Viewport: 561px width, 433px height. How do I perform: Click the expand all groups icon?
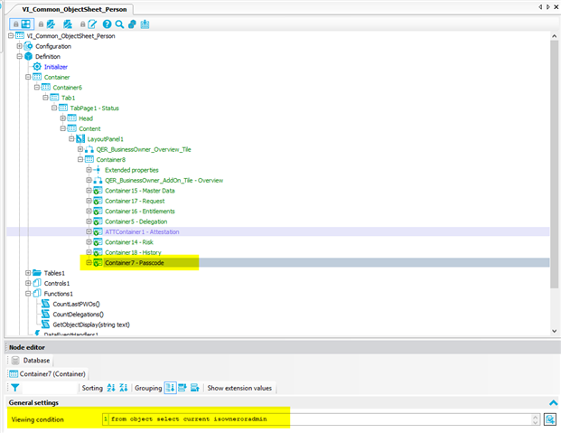click(182, 388)
